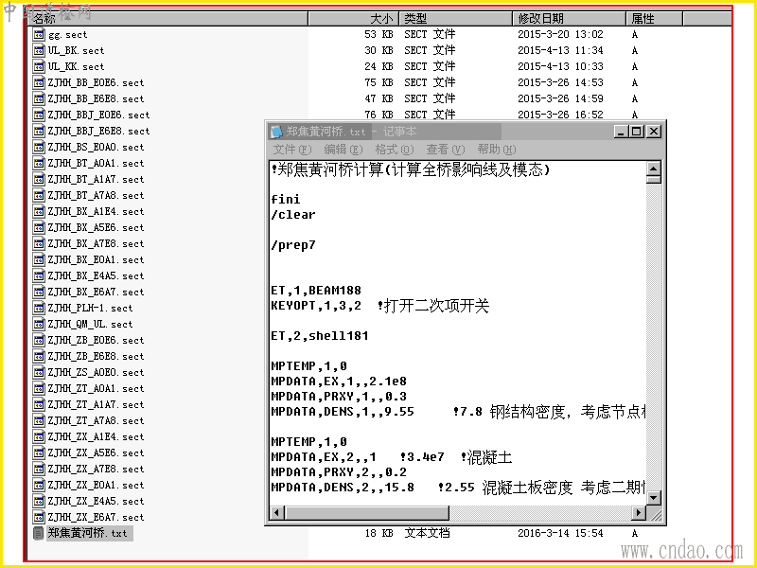Sort files by 修改日期 column header
This screenshot has width=757, height=568.
(569, 19)
